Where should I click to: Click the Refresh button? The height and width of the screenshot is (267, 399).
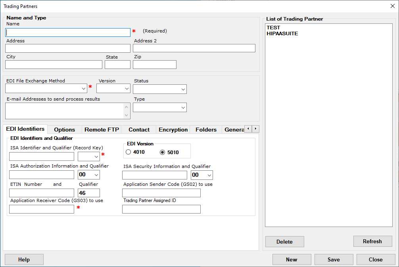372,241
